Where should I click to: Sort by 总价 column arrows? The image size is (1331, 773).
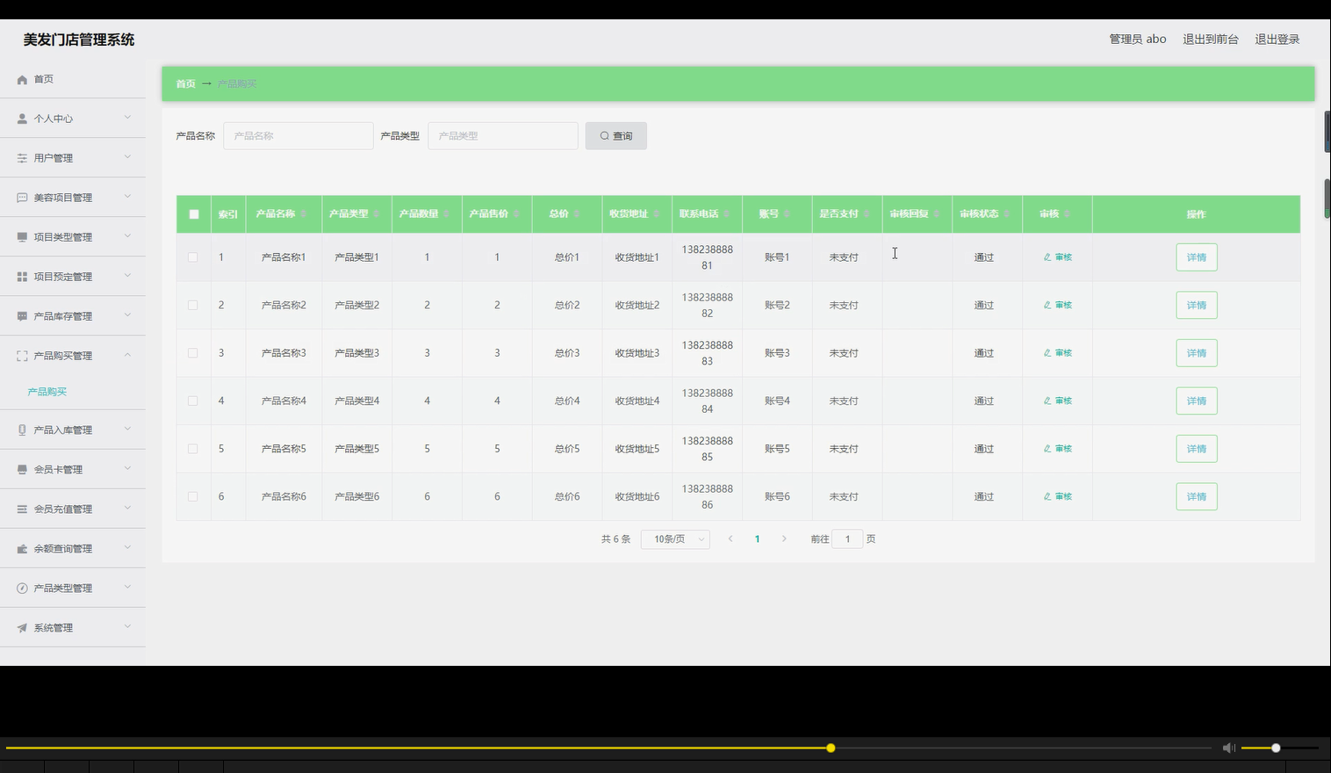[x=577, y=214]
